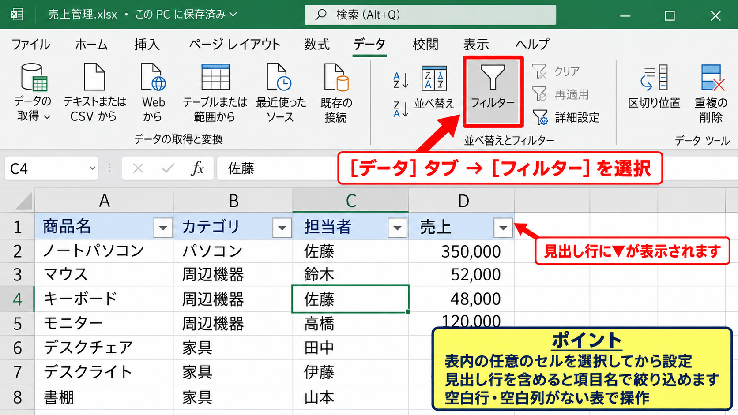
Task: Select row 5 header
Action: point(17,324)
